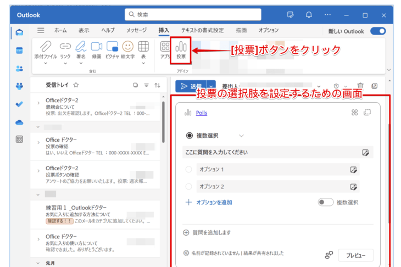Click the プレビュー button

click(355, 255)
